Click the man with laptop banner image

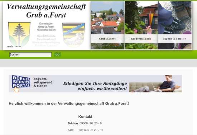click(155, 84)
